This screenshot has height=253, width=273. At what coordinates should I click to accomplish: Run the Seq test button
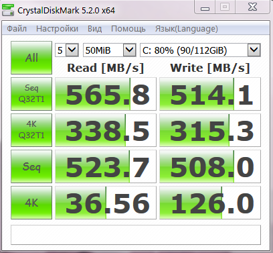tap(31, 166)
